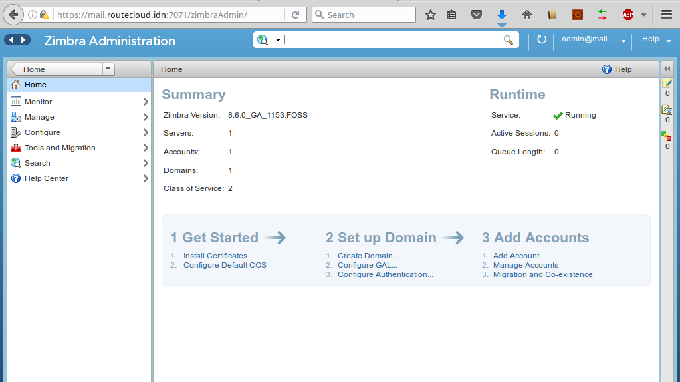680x382 pixels.
Task: Reload the page with the refresh icon
Action: (295, 15)
